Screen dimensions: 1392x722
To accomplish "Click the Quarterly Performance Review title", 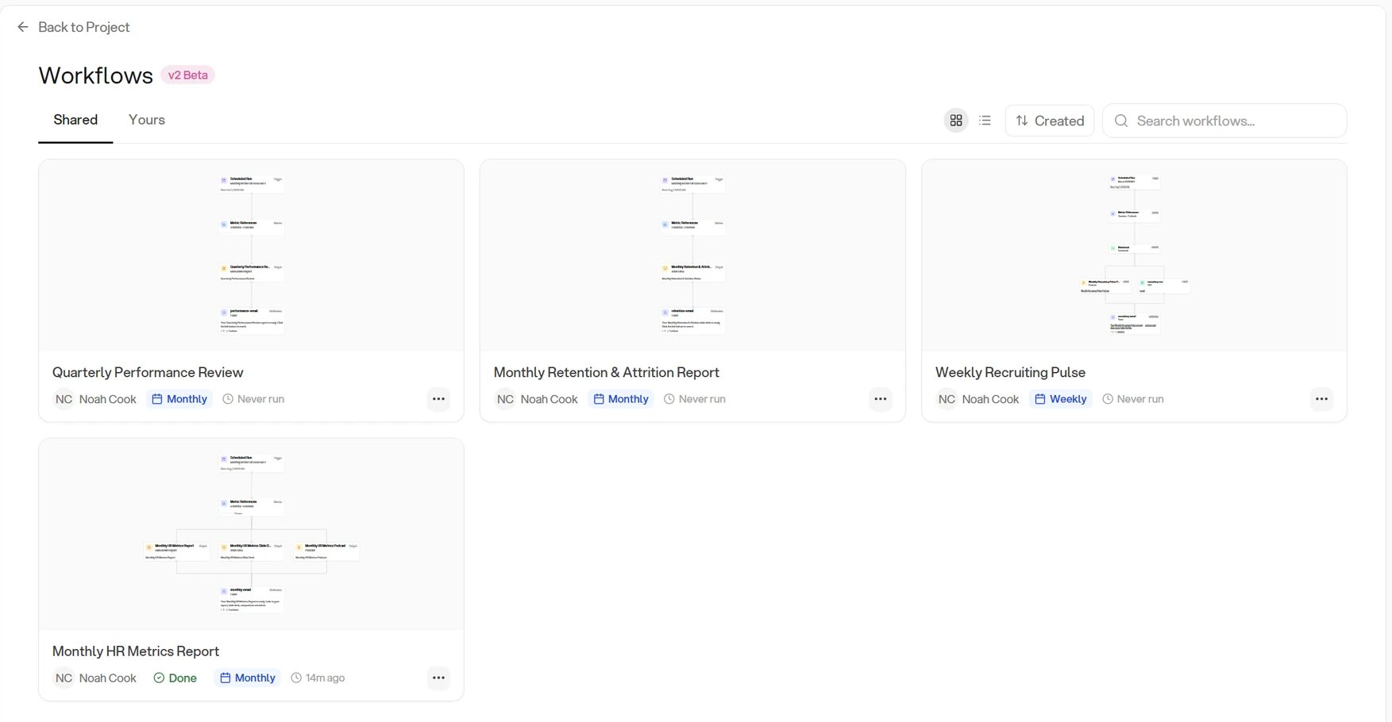I will pos(148,372).
